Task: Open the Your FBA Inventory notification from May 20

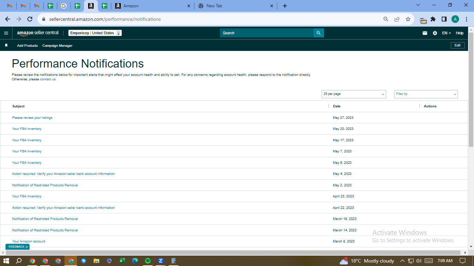Action: pos(27,129)
